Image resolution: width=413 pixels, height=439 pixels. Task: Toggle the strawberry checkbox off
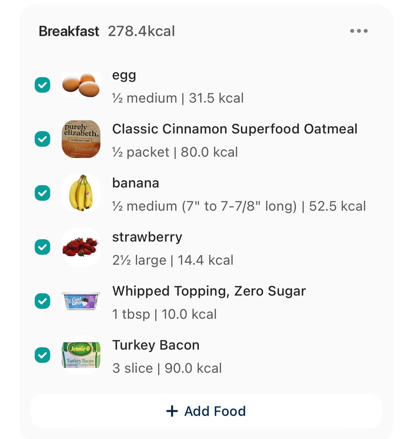coord(42,247)
